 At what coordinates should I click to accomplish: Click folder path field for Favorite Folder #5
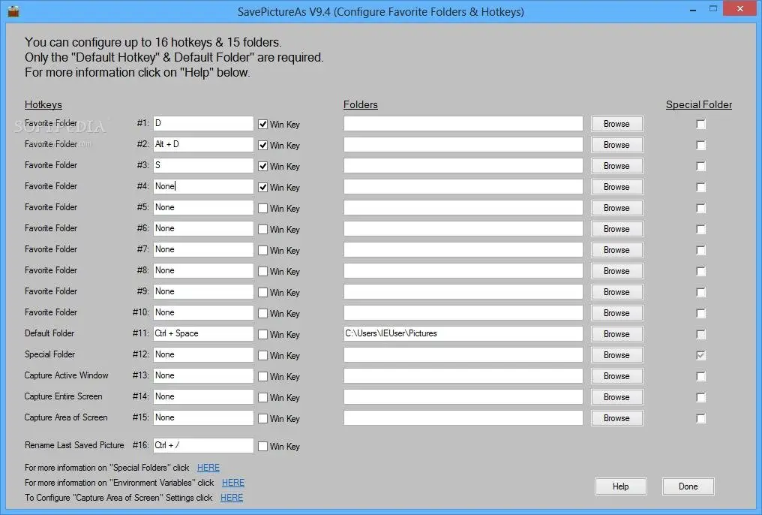[463, 208]
